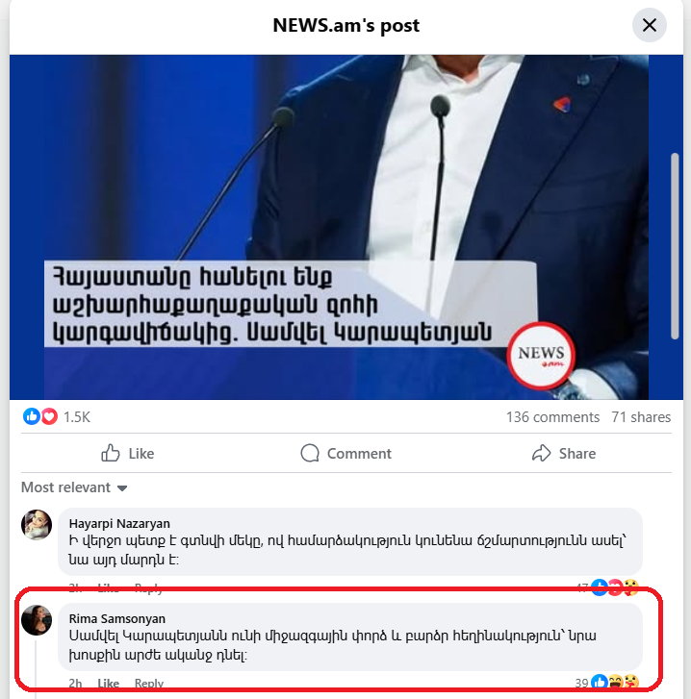
Task: Open the 2h timestamp on Rima's comment
Action: coord(75,684)
